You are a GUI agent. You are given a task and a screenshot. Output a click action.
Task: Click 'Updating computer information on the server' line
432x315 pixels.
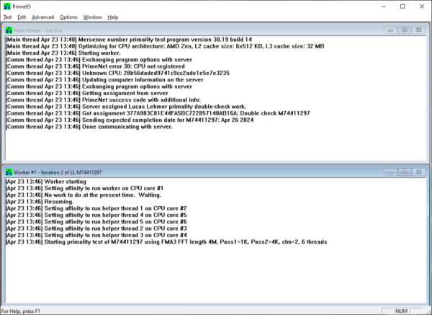pos(104,80)
